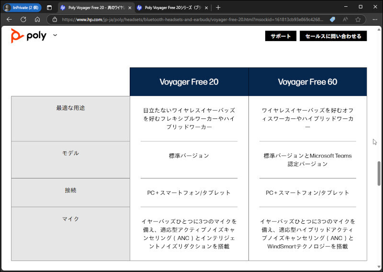The image size is (383, 272).
Task: Click the マイク row label
Action: point(70,219)
